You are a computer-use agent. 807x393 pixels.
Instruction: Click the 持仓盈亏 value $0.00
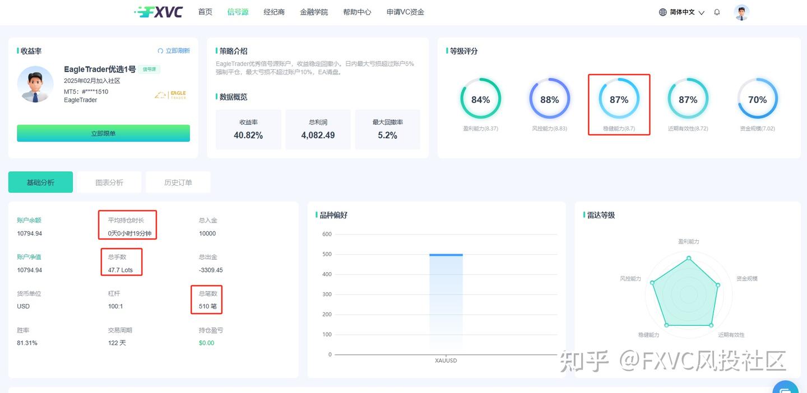207,343
